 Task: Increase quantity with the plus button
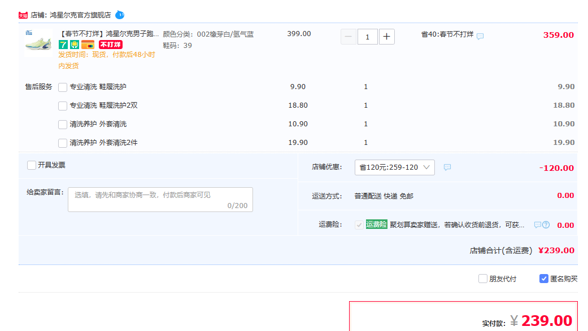point(386,37)
